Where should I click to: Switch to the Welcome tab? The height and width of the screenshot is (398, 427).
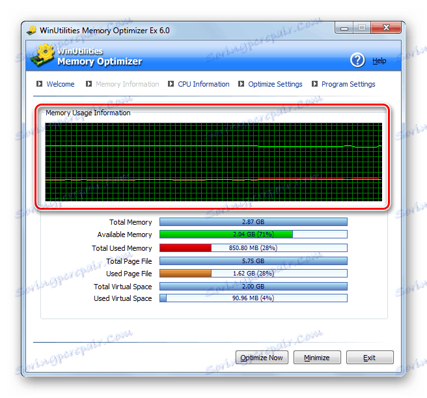pos(61,84)
